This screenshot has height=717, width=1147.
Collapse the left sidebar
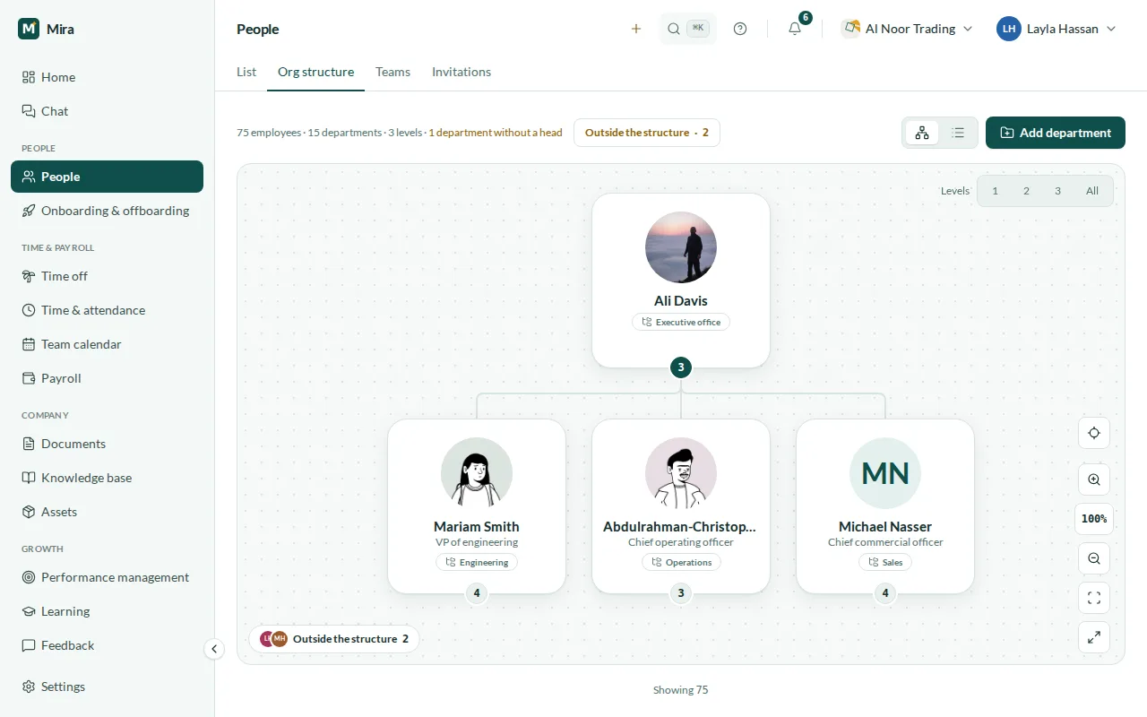(213, 649)
